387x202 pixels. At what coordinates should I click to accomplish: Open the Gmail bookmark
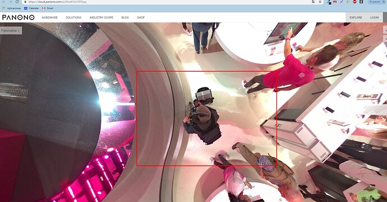48,8
